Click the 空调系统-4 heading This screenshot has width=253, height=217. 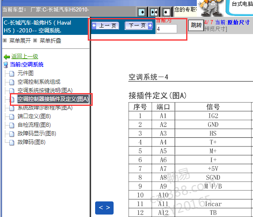point(148,77)
